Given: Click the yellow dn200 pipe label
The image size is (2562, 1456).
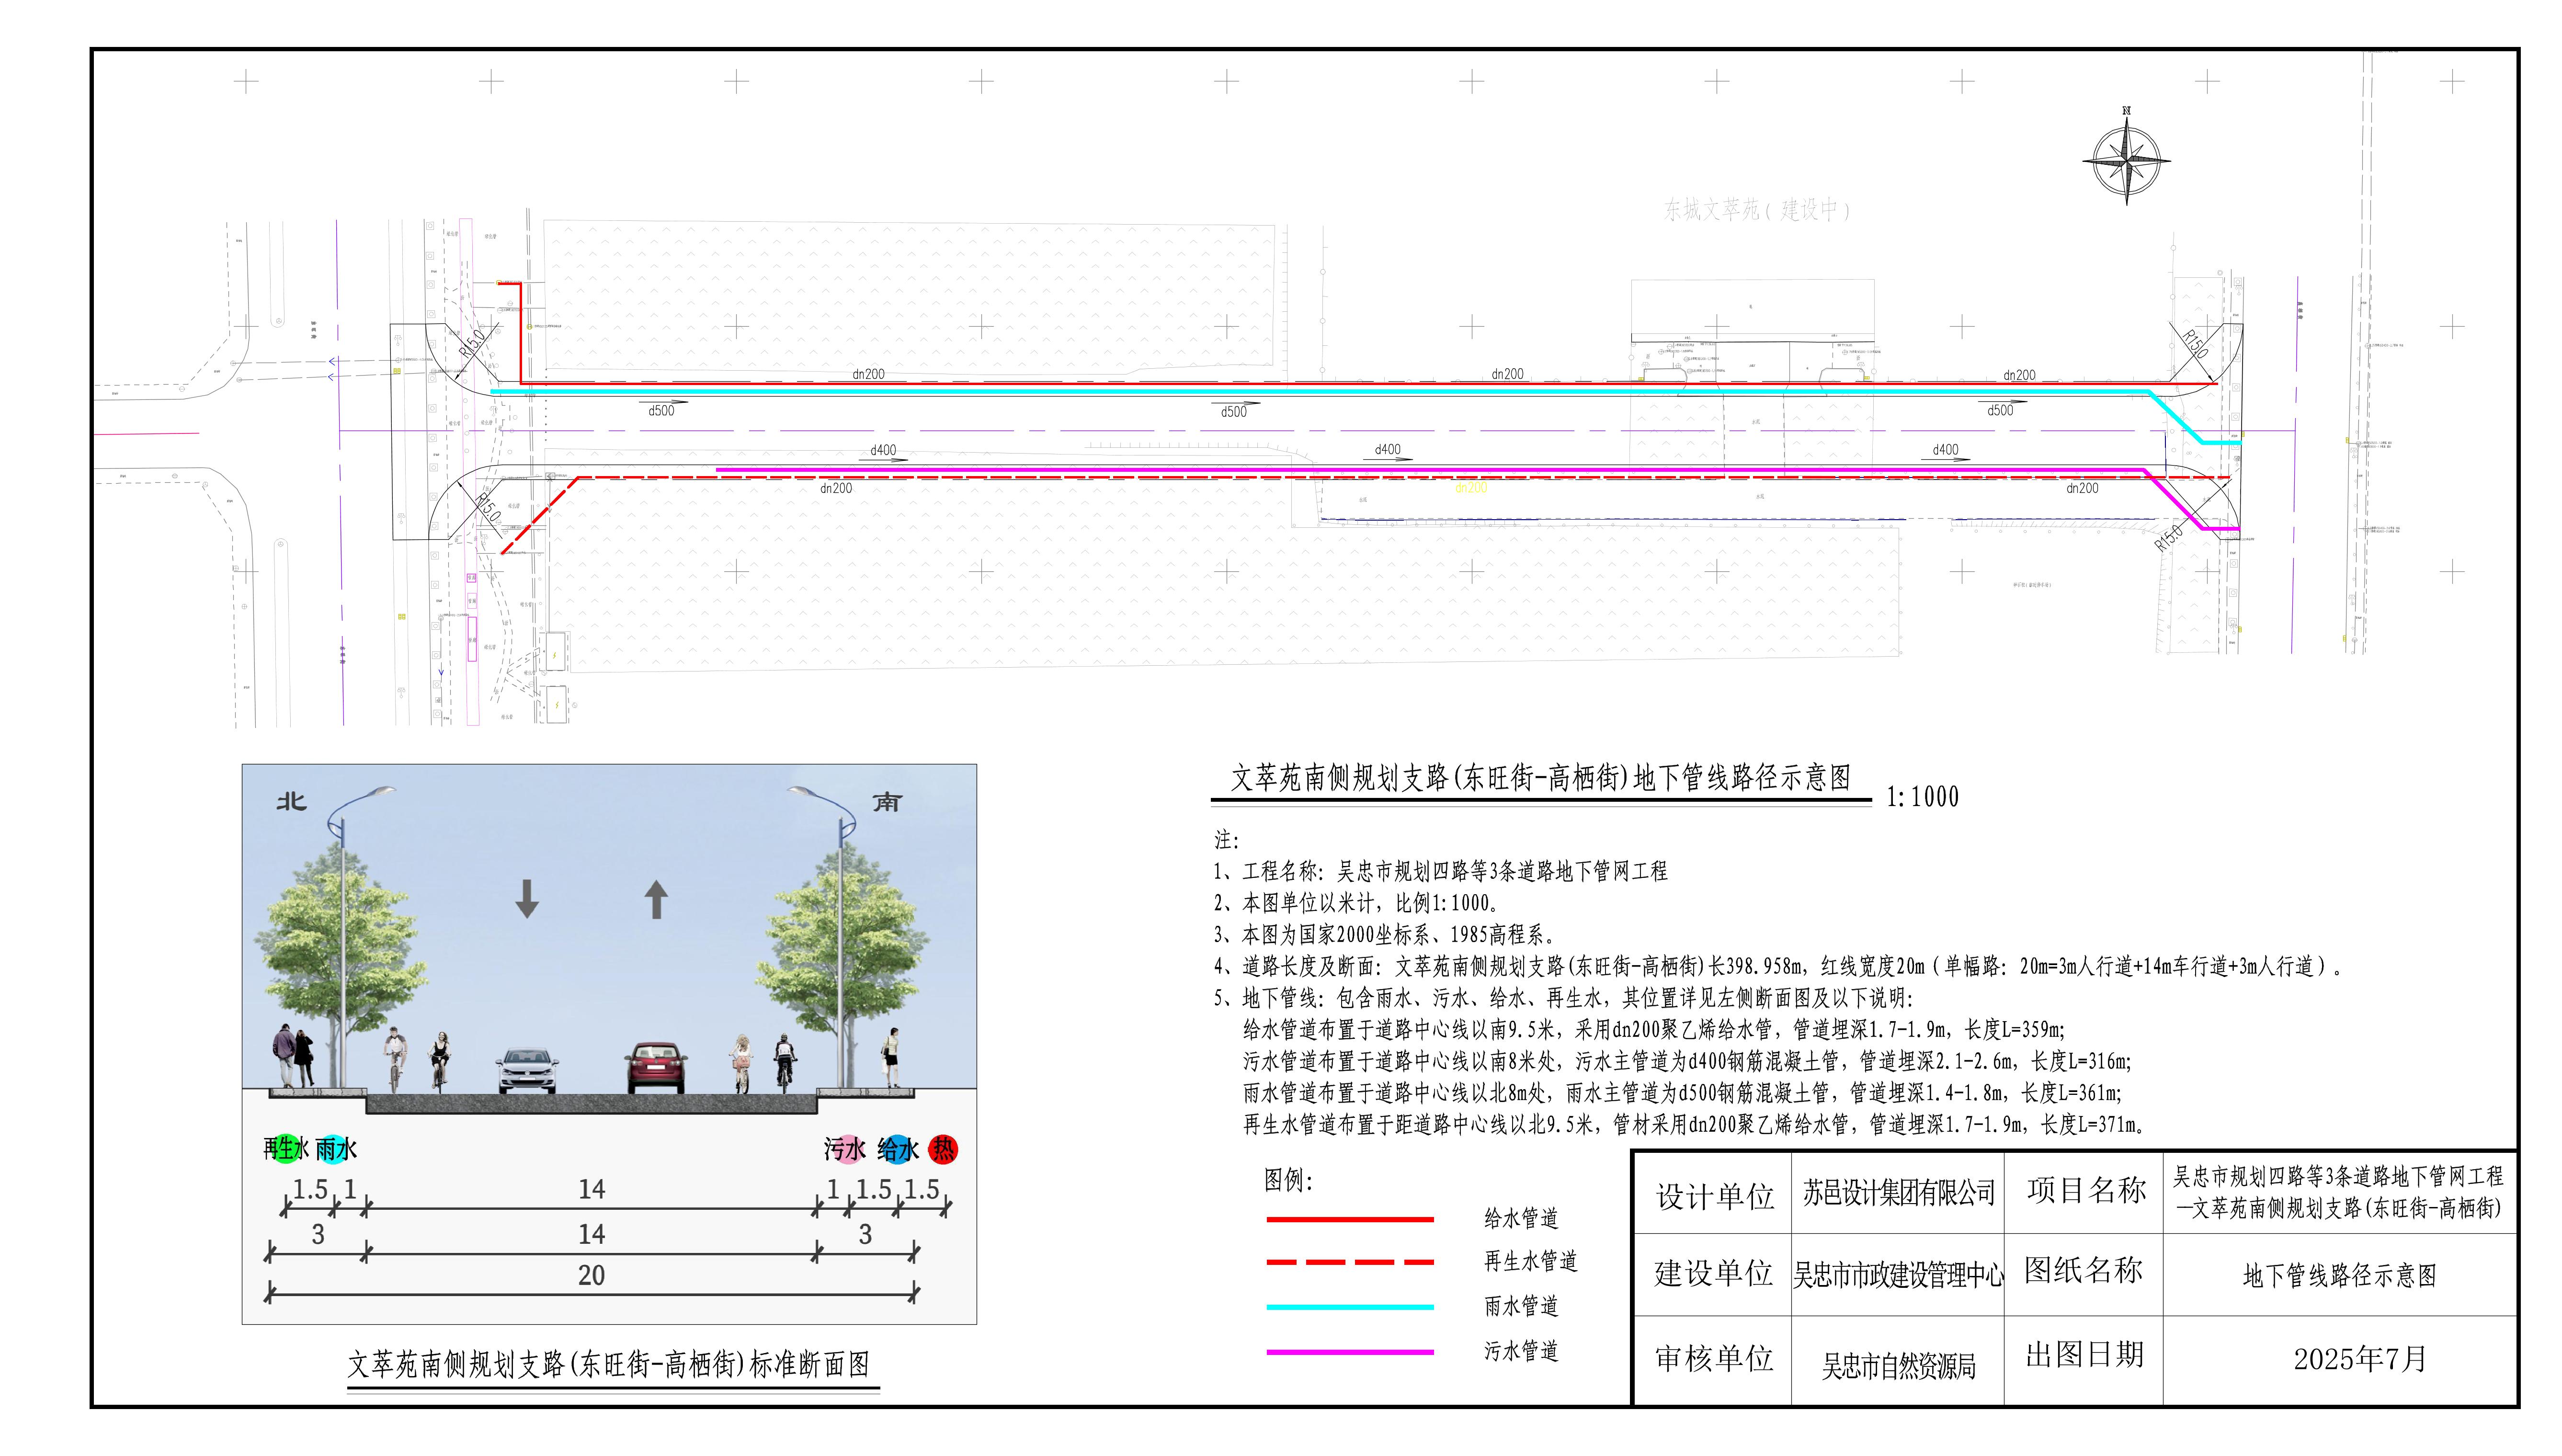Looking at the screenshot, I should (1470, 488).
